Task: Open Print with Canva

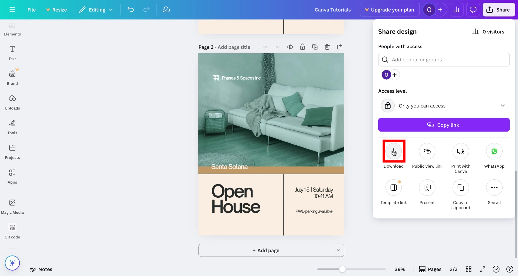Action: coord(461,151)
